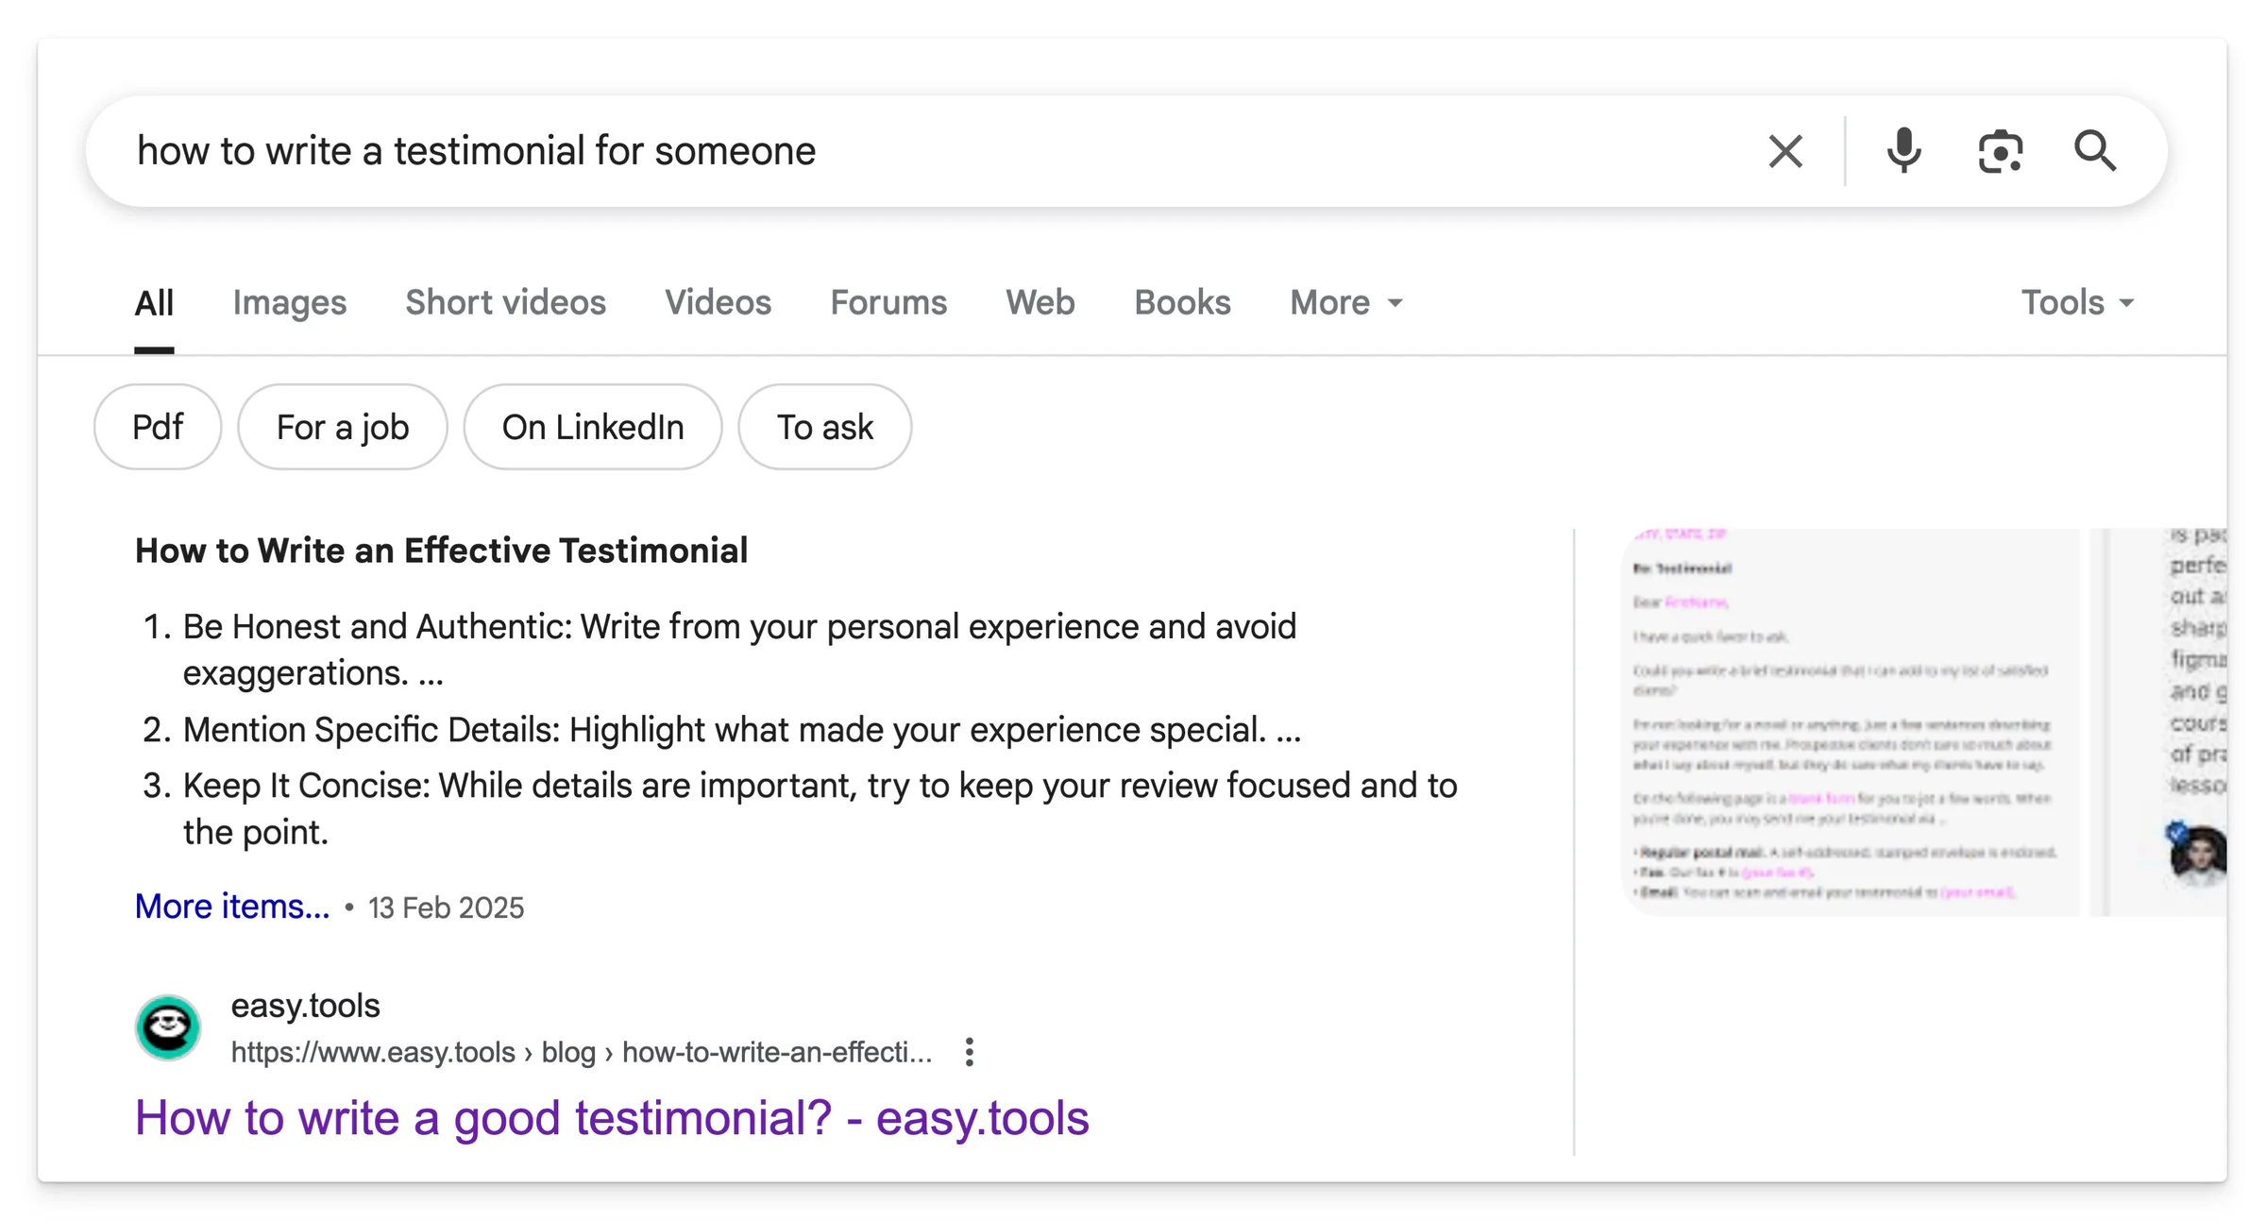
Task: Click the easy.tools breadcrumb URL
Action: (x=582, y=1052)
